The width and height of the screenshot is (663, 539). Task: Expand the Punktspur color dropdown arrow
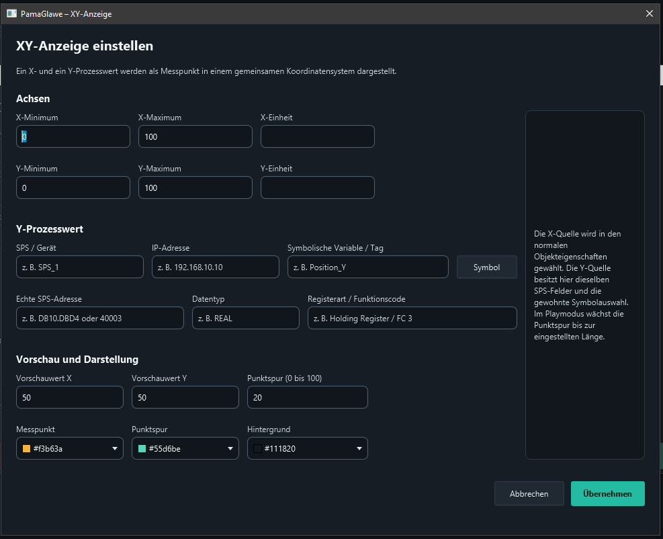[x=230, y=448]
